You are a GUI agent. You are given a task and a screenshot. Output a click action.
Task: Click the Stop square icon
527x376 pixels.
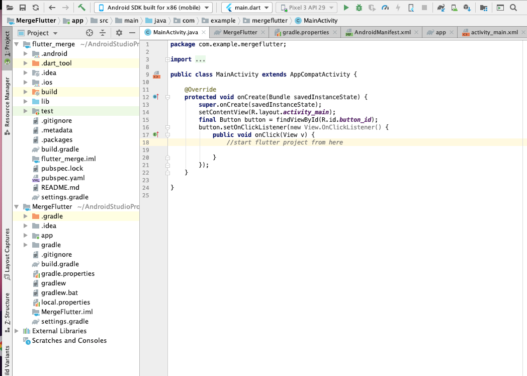424,8
